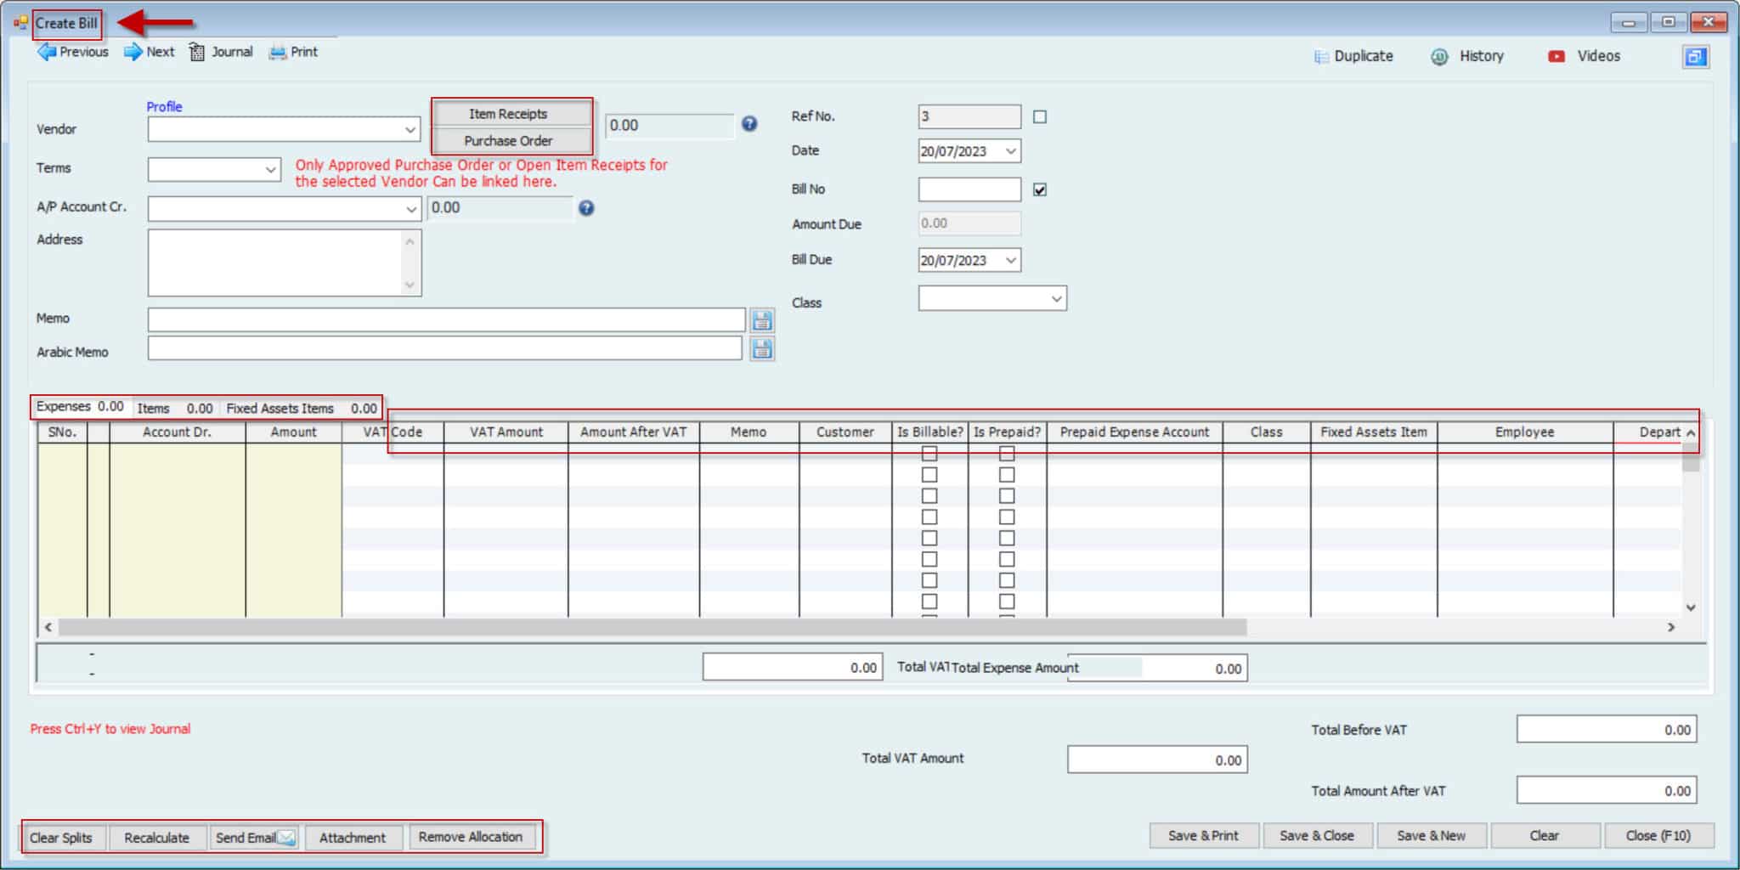Click Recalculate button
The image size is (1740, 870).
pyautogui.click(x=157, y=838)
